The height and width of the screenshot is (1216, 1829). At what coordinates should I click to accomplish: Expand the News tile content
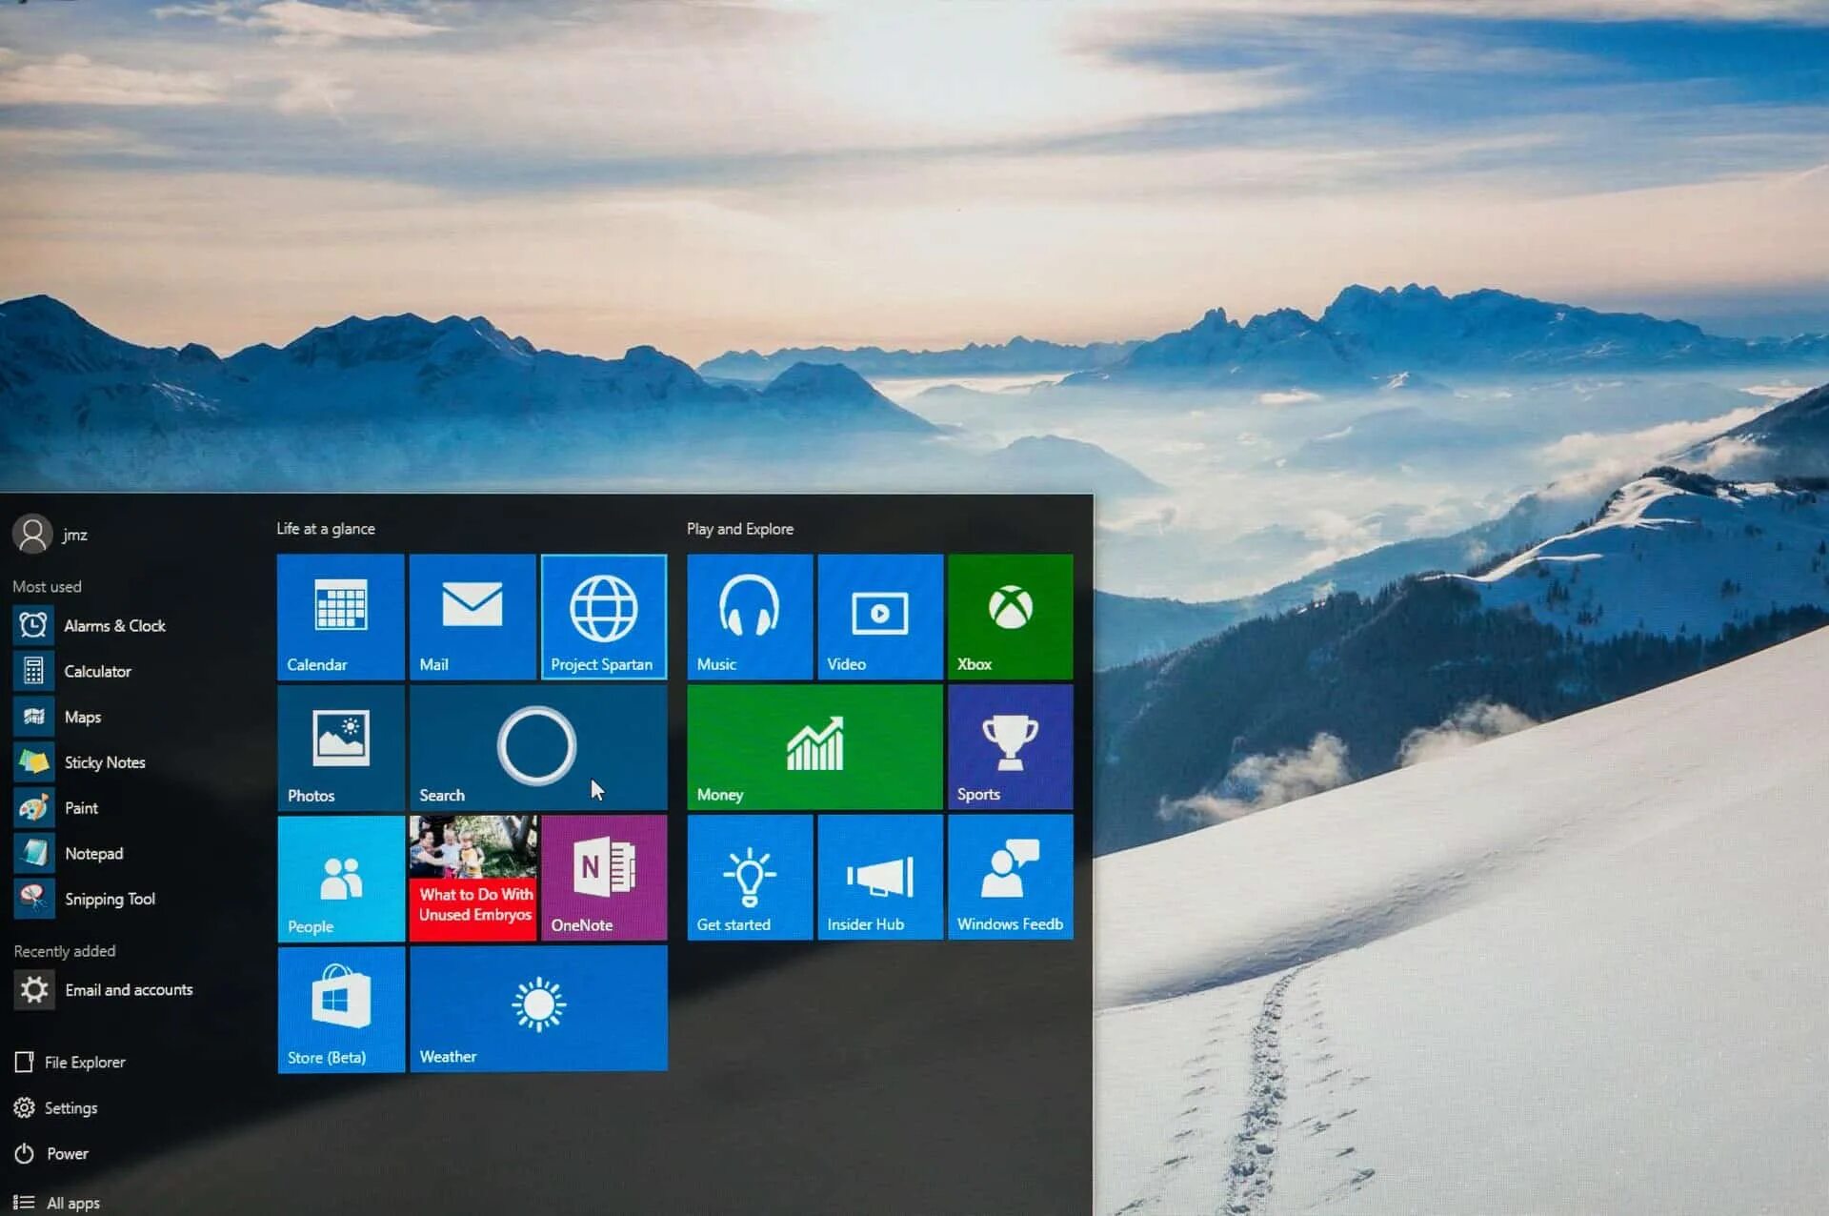coord(473,876)
